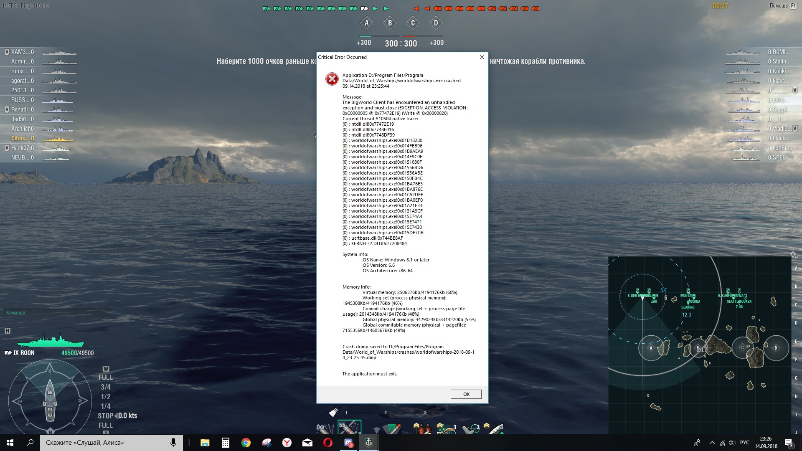
Task: Select the torpedo armament icon
Action: 388,428
